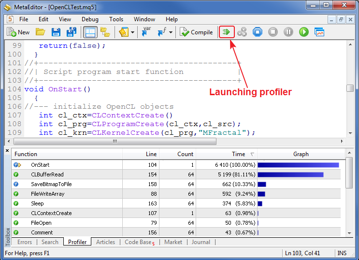Image resolution: width=359 pixels, height=260 pixels.
Task: Switch to the Search tab
Action: coord(50,242)
